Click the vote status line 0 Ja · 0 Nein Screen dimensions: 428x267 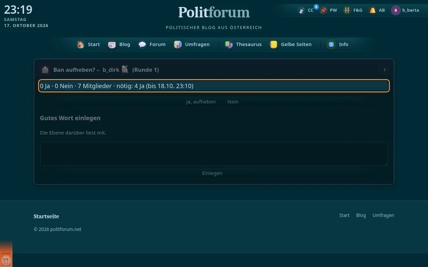tap(214, 86)
